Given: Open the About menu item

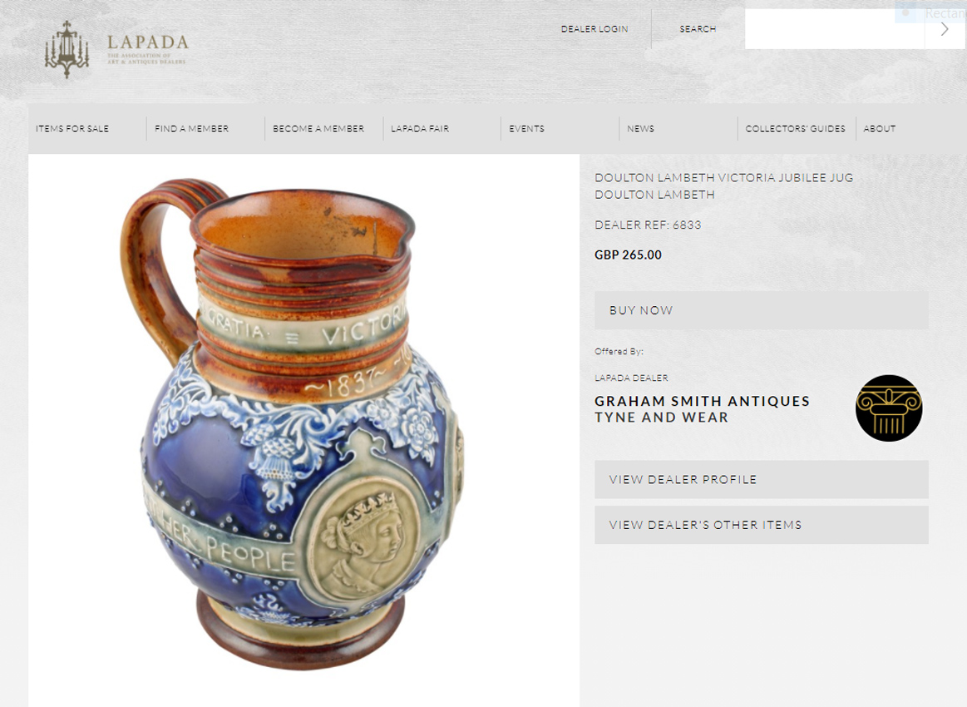Looking at the screenshot, I should (880, 128).
